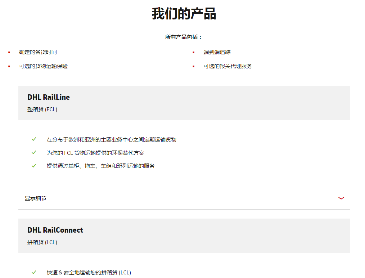
Task: Click the "DHL RailLine" product title
Action: click(49, 97)
